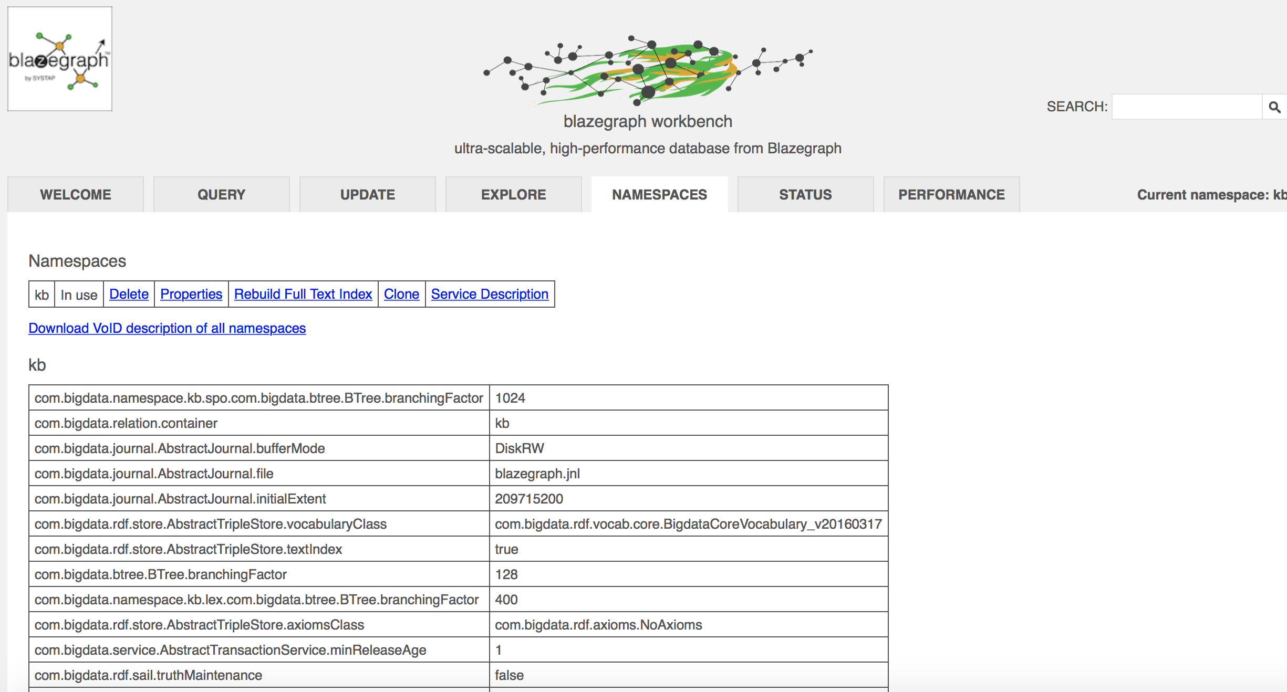Click the '209715200' initialExtent value
The image size is (1287, 692).
pyautogui.click(x=689, y=499)
